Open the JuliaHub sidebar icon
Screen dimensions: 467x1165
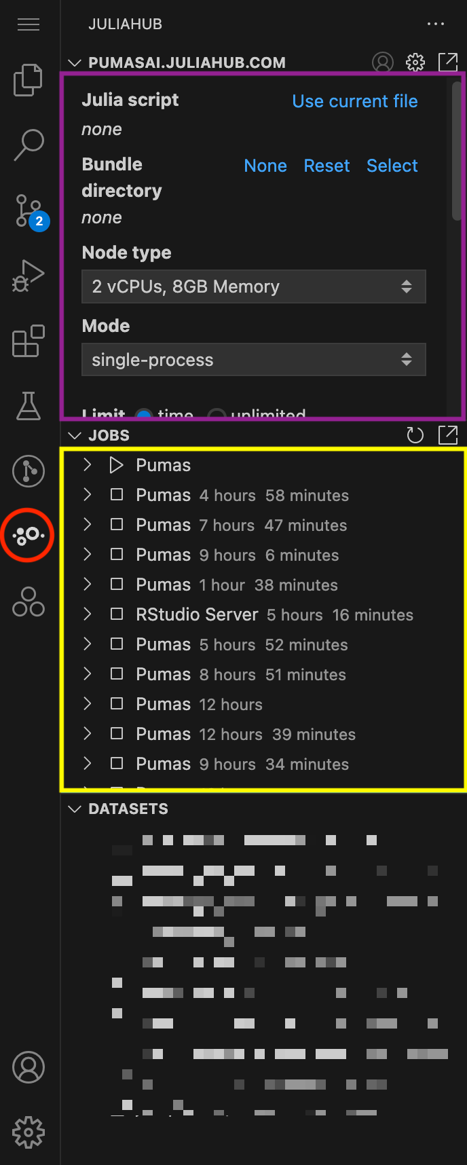[x=29, y=535]
